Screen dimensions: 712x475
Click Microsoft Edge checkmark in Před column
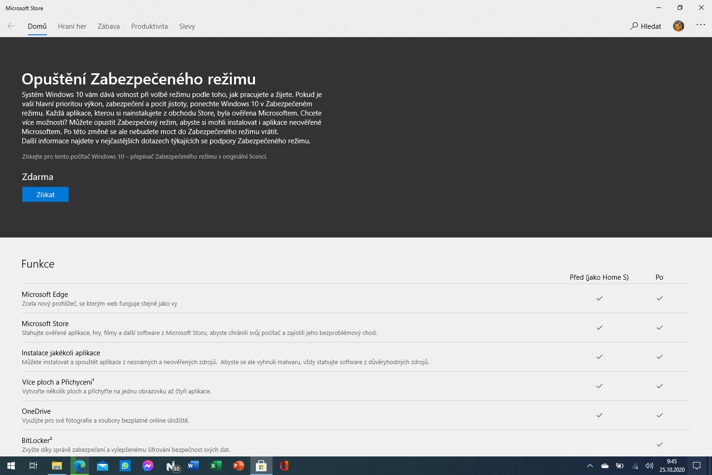click(599, 298)
